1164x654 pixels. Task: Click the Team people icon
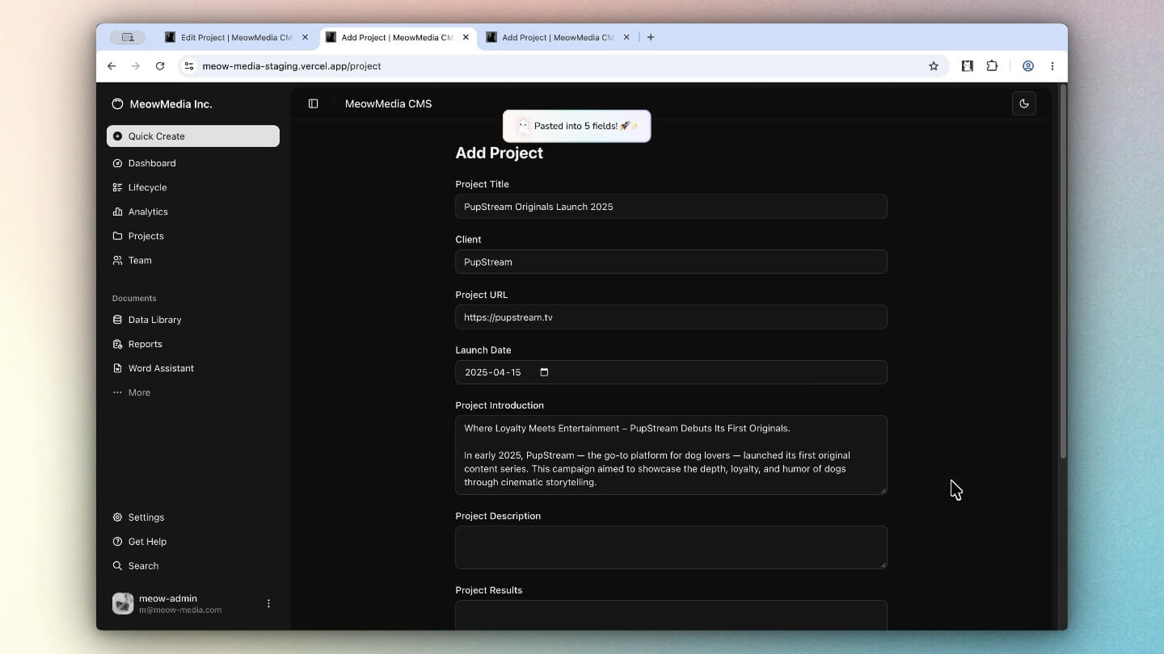[118, 260]
